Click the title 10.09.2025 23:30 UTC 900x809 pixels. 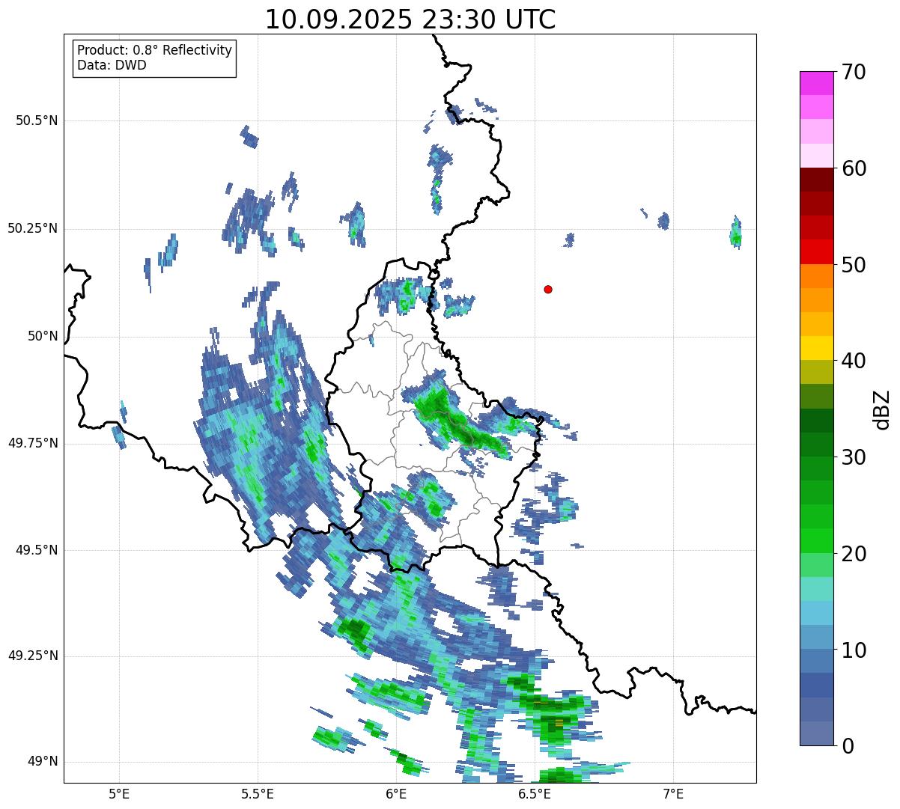click(410, 19)
